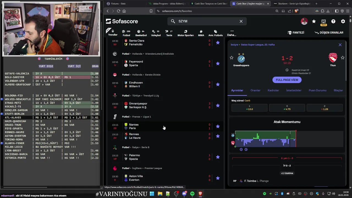The width and height of the screenshot is (352, 198).
Task: Open the Holanda VriendenLoterij Eredivisie league header
Action: coord(148,54)
